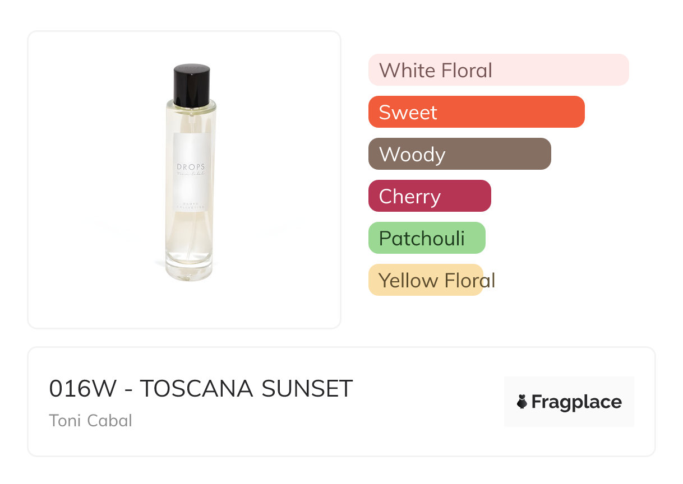Select the Yellow Floral accord bar
Screen dimensions: 683x484
(x=426, y=280)
